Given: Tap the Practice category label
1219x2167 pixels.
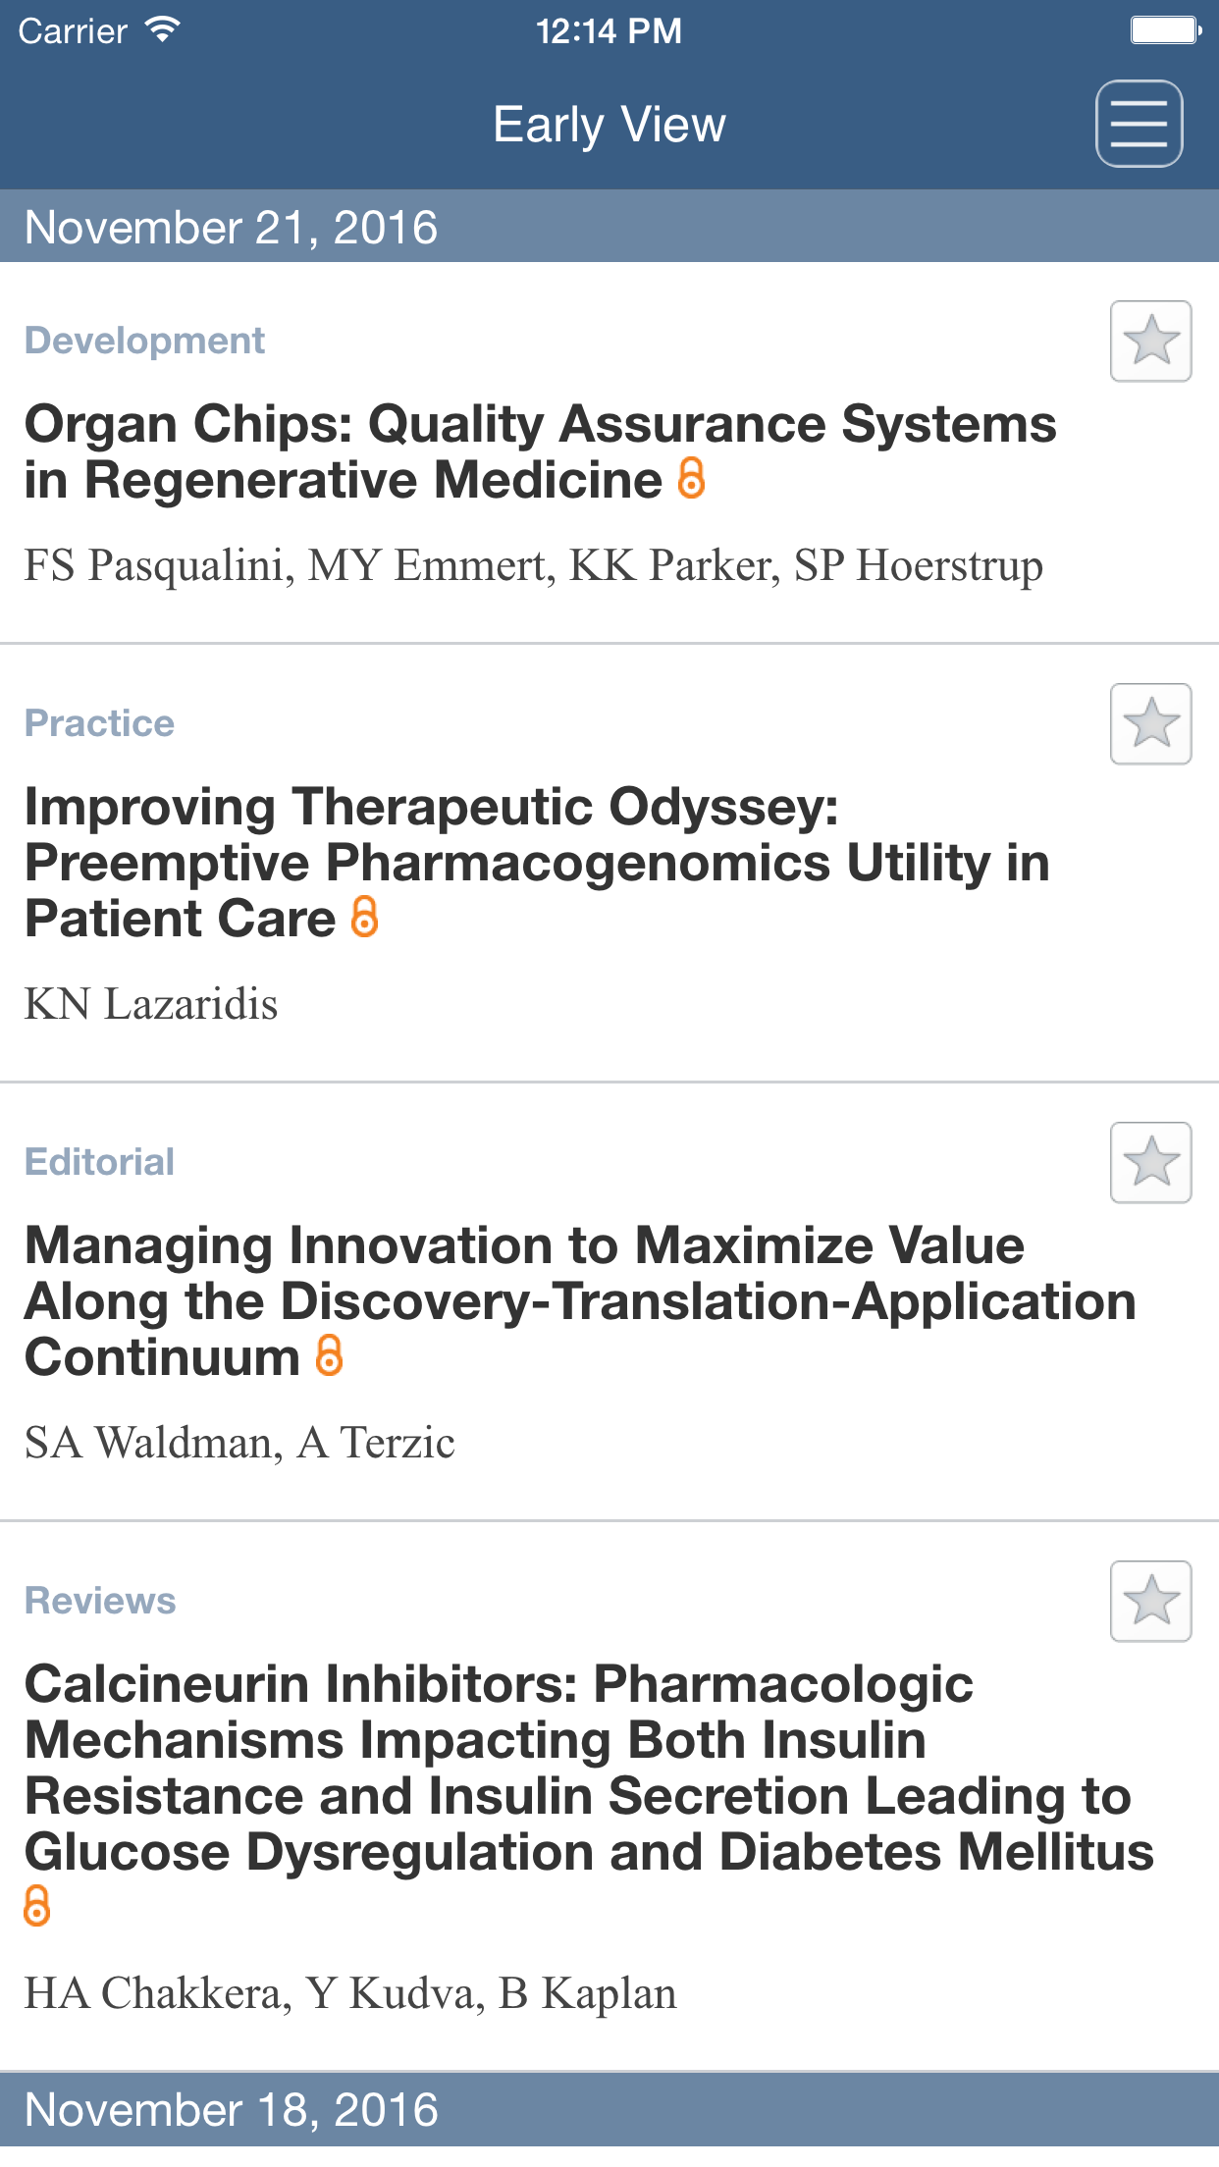Looking at the screenshot, I should coord(99,723).
